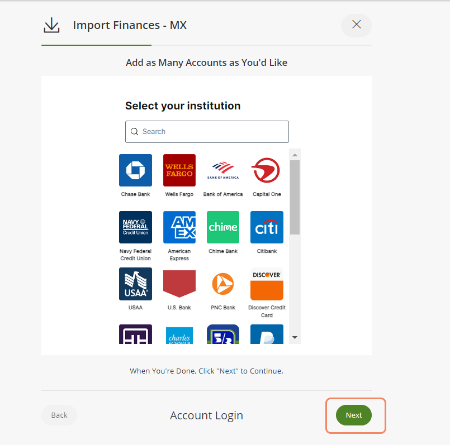Pick the Fifth Third Bank logo

tap(223, 334)
